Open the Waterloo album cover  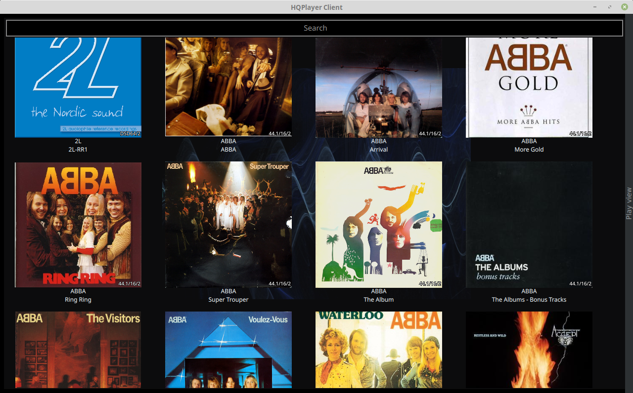click(x=379, y=350)
